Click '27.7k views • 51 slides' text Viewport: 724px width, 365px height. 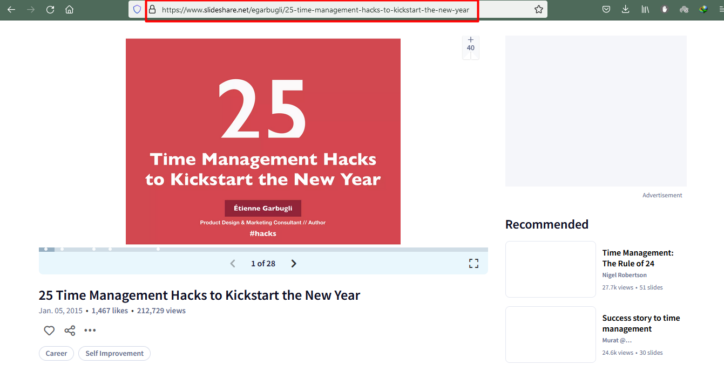coord(632,287)
